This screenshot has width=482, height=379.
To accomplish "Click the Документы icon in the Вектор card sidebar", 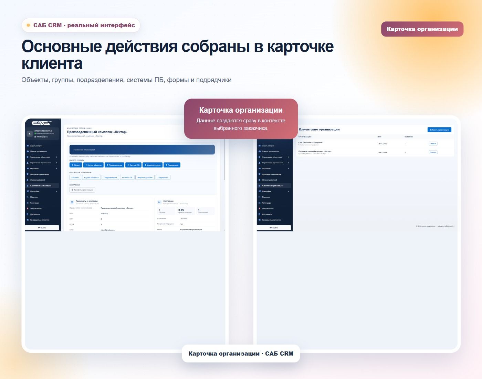I will pyautogui.click(x=28, y=214).
